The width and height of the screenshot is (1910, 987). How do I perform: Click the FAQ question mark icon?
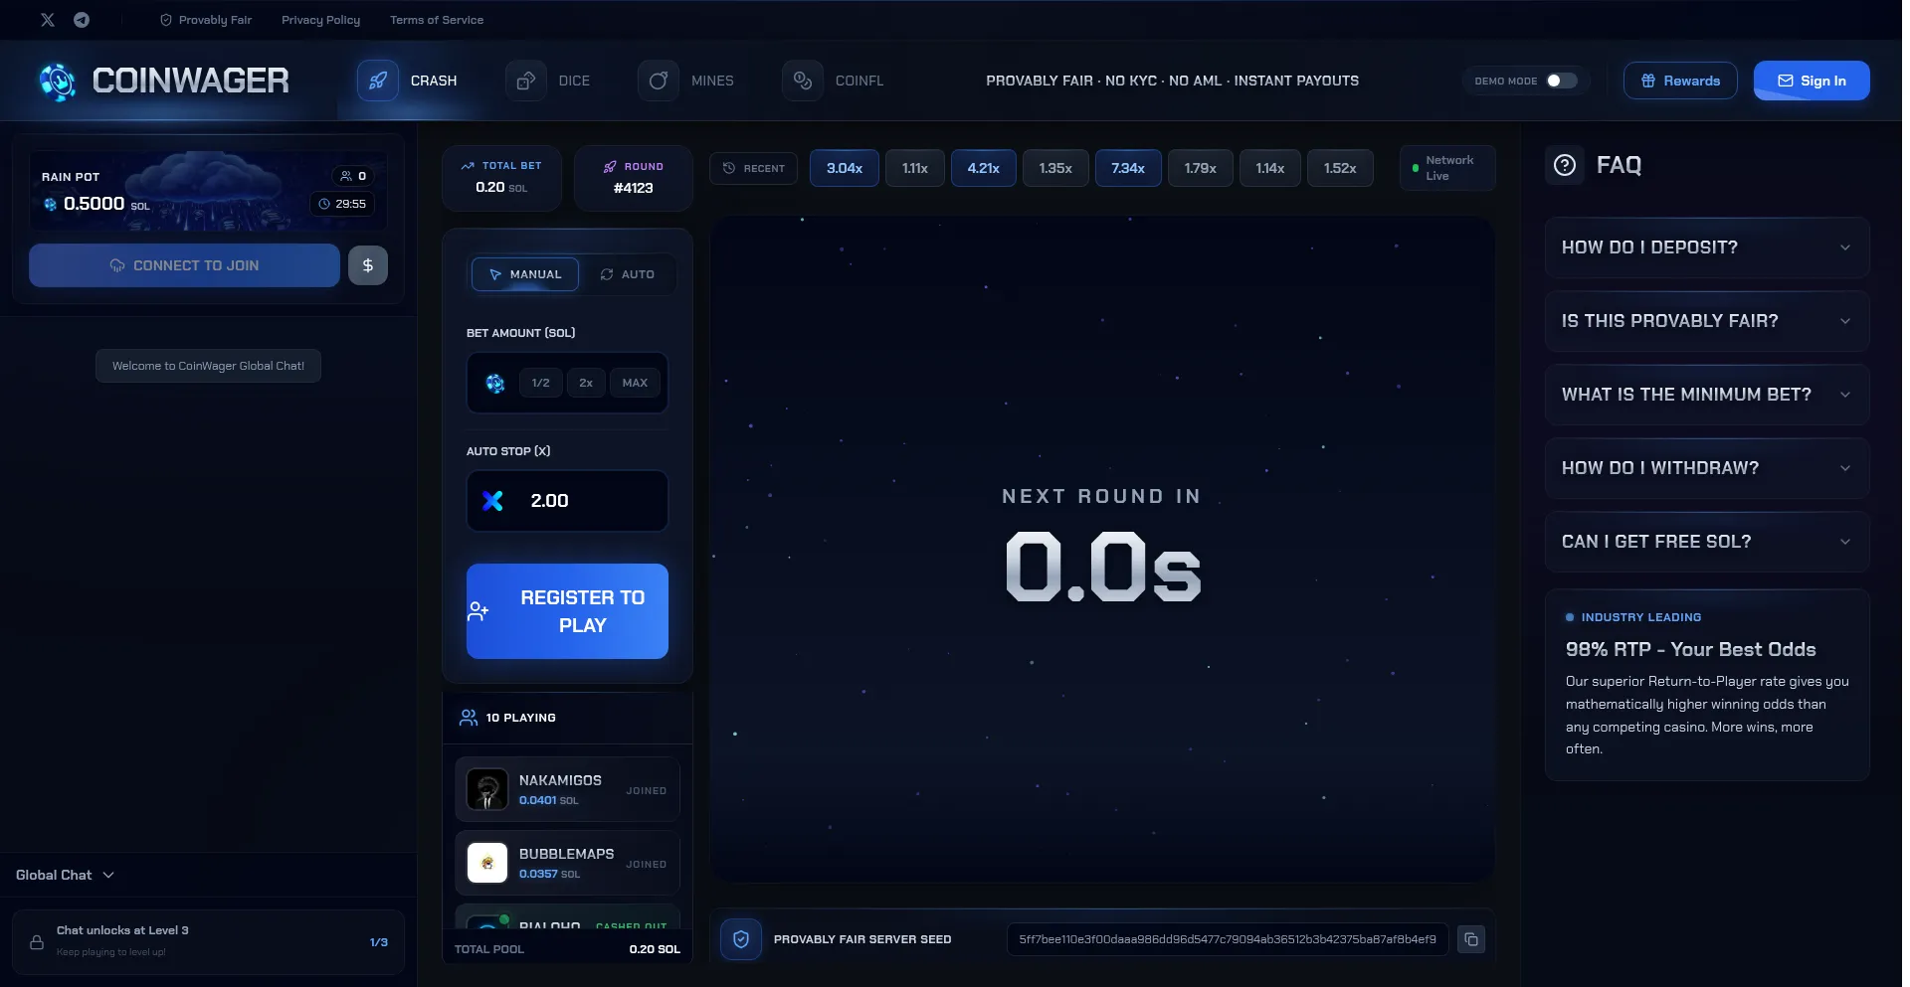click(1565, 165)
